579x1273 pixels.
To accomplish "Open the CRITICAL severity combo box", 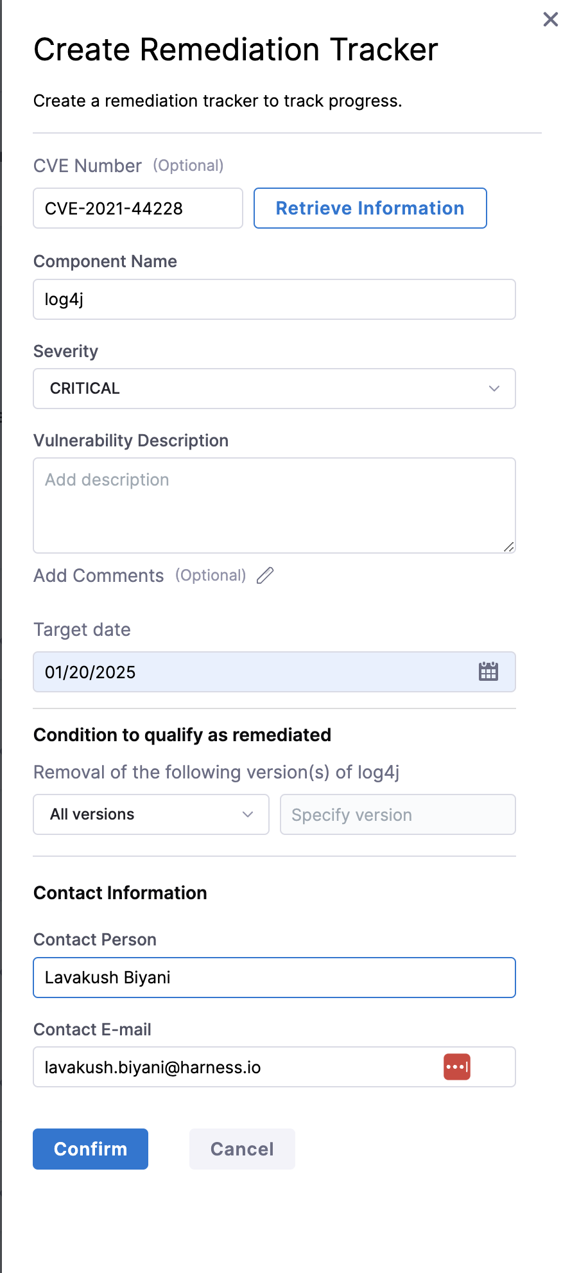I will (x=257, y=389).
